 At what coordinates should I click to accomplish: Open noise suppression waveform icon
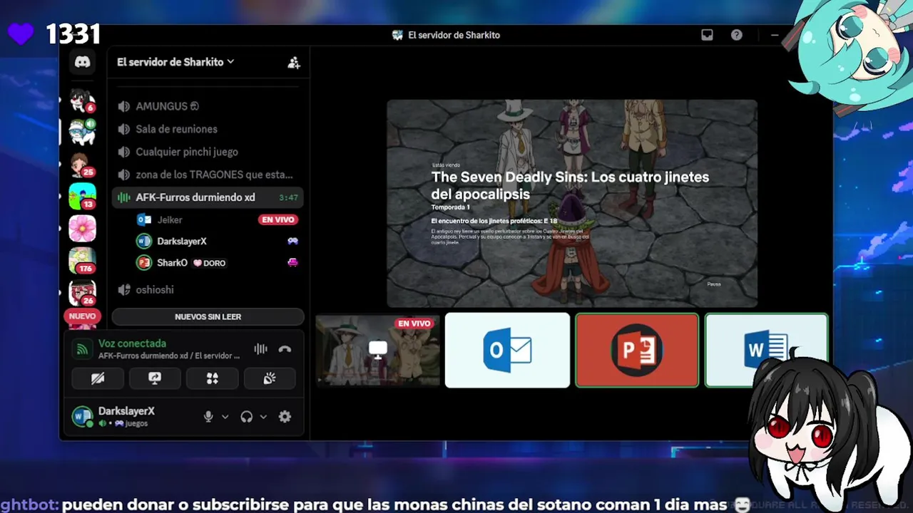click(260, 349)
